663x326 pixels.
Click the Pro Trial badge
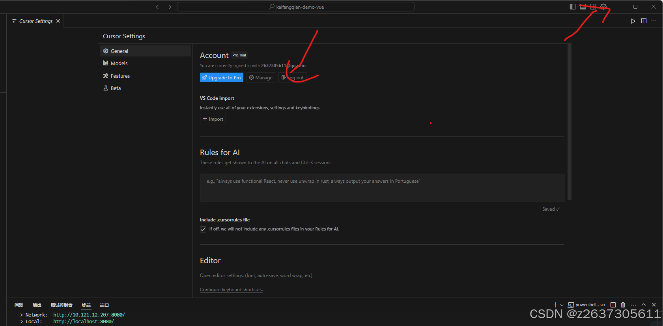click(x=239, y=55)
